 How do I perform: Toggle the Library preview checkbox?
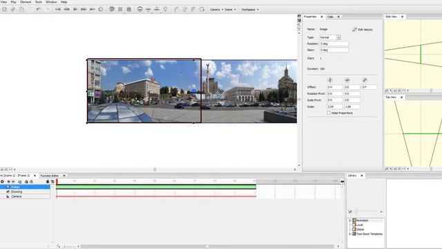point(350,212)
